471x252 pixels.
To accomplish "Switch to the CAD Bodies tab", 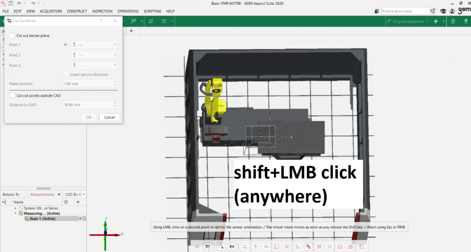I will point(73,194).
